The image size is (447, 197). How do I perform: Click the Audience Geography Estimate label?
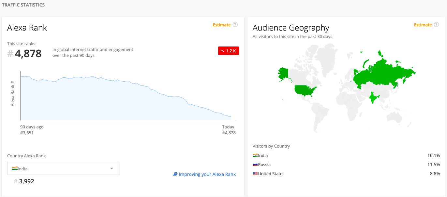[x=423, y=25]
